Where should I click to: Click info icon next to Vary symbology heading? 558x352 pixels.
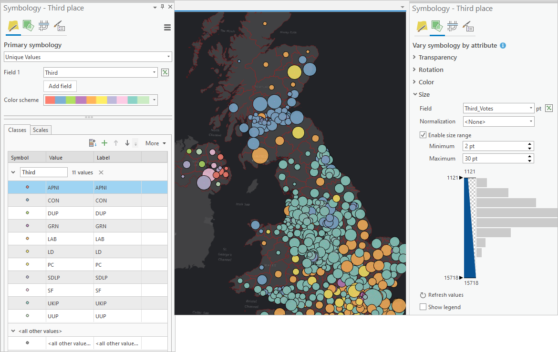(x=503, y=46)
